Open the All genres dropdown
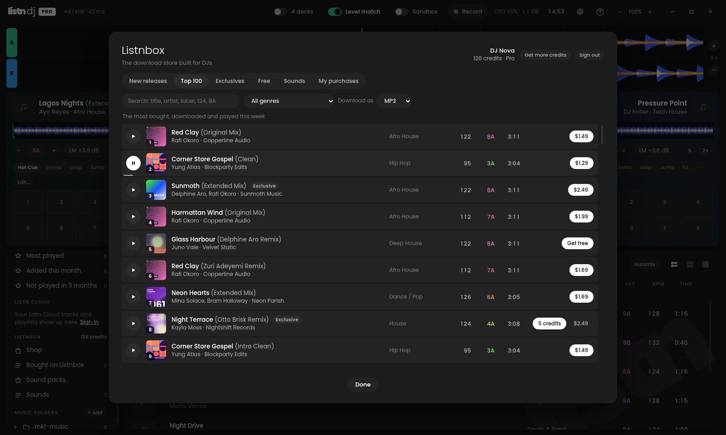726x435 pixels. tap(289, 101)
